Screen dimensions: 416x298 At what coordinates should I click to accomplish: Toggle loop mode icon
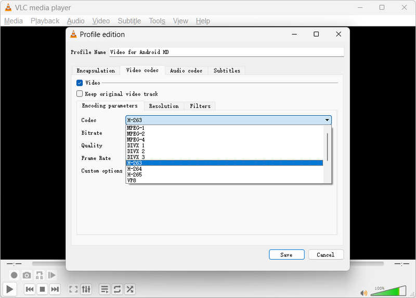coord(117,289)
